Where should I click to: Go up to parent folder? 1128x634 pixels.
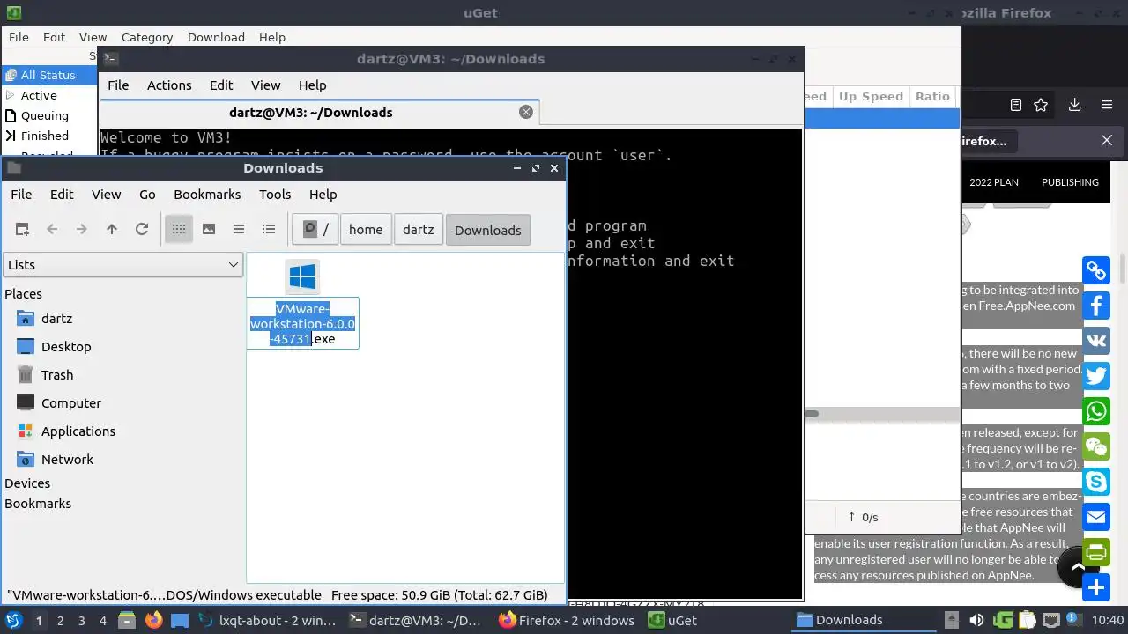[x=112, y=229]
